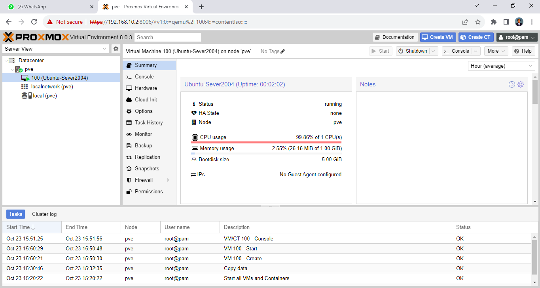Open the Options menu item
This screenshot has width=540, height=288.
[x=149, y=111]
